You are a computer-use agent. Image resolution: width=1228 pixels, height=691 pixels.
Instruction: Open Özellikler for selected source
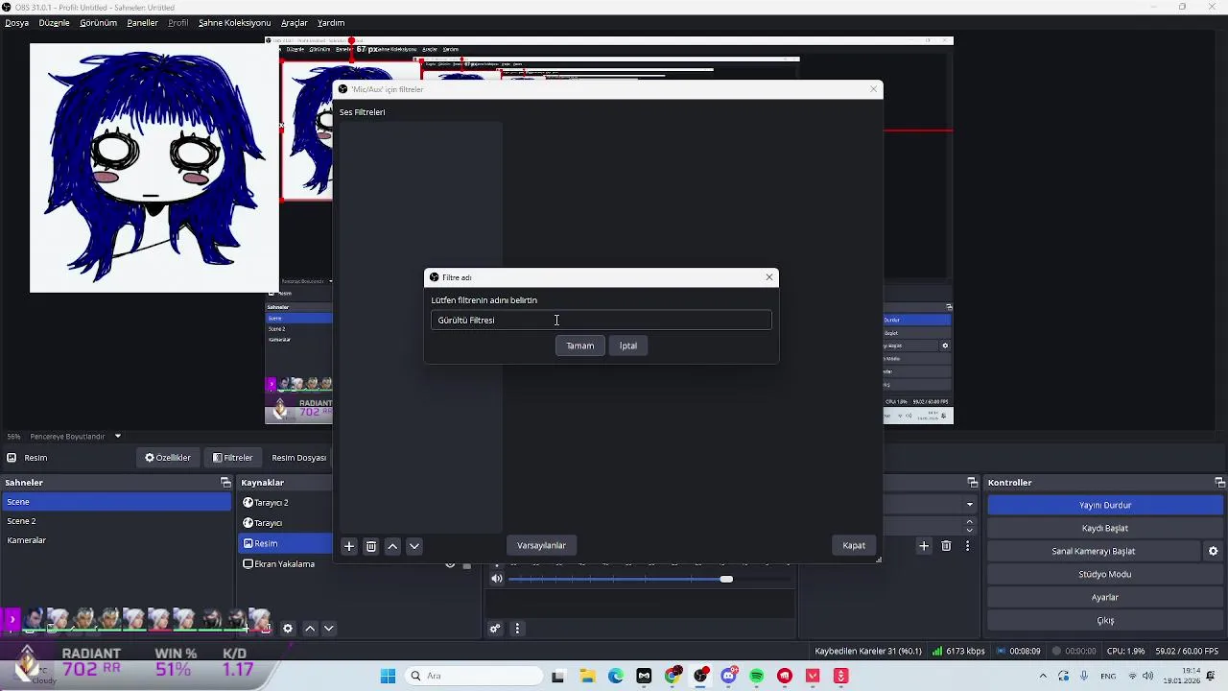(168, 458)
